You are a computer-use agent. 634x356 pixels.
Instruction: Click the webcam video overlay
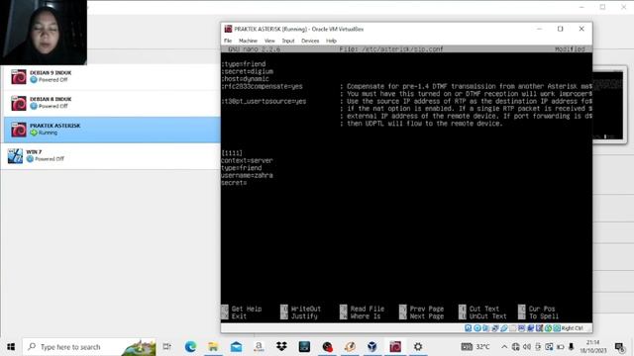click(x=44, y=33)
